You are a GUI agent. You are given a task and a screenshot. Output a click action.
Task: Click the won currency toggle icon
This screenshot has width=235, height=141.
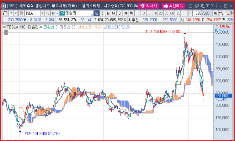(x=215, y=13)
